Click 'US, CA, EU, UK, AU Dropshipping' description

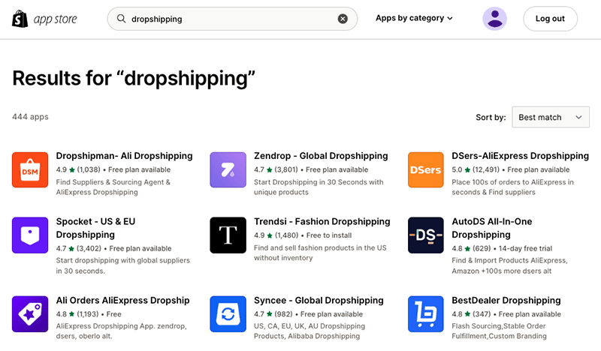[x=310, y=331]
